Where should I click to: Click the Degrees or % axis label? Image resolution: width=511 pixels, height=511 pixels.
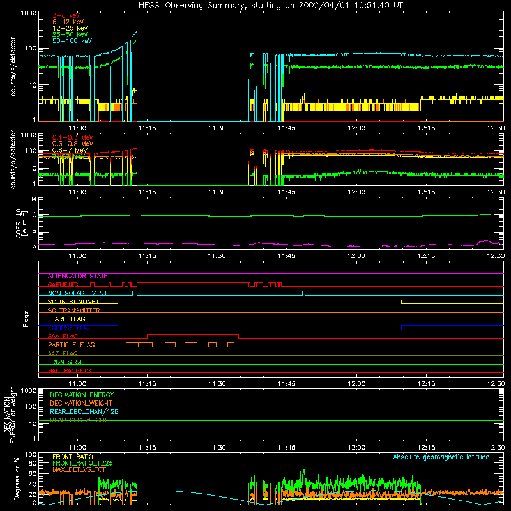pyautogui.click(x=16, y=478)
